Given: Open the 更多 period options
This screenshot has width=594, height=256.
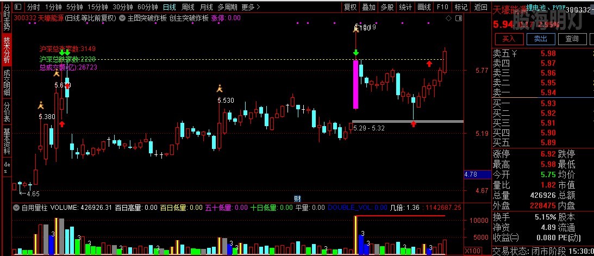Looking at the screenshot, I should coord(250,7).
